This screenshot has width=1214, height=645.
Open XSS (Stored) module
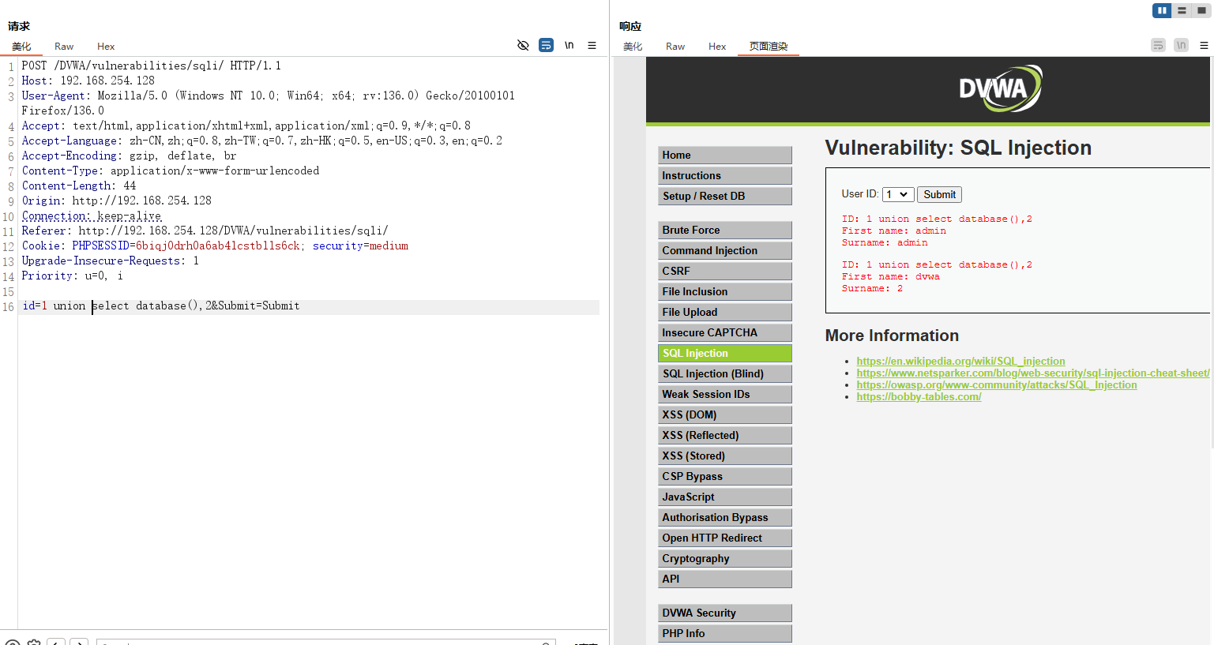pyautogui.click(x=725, y=456)
